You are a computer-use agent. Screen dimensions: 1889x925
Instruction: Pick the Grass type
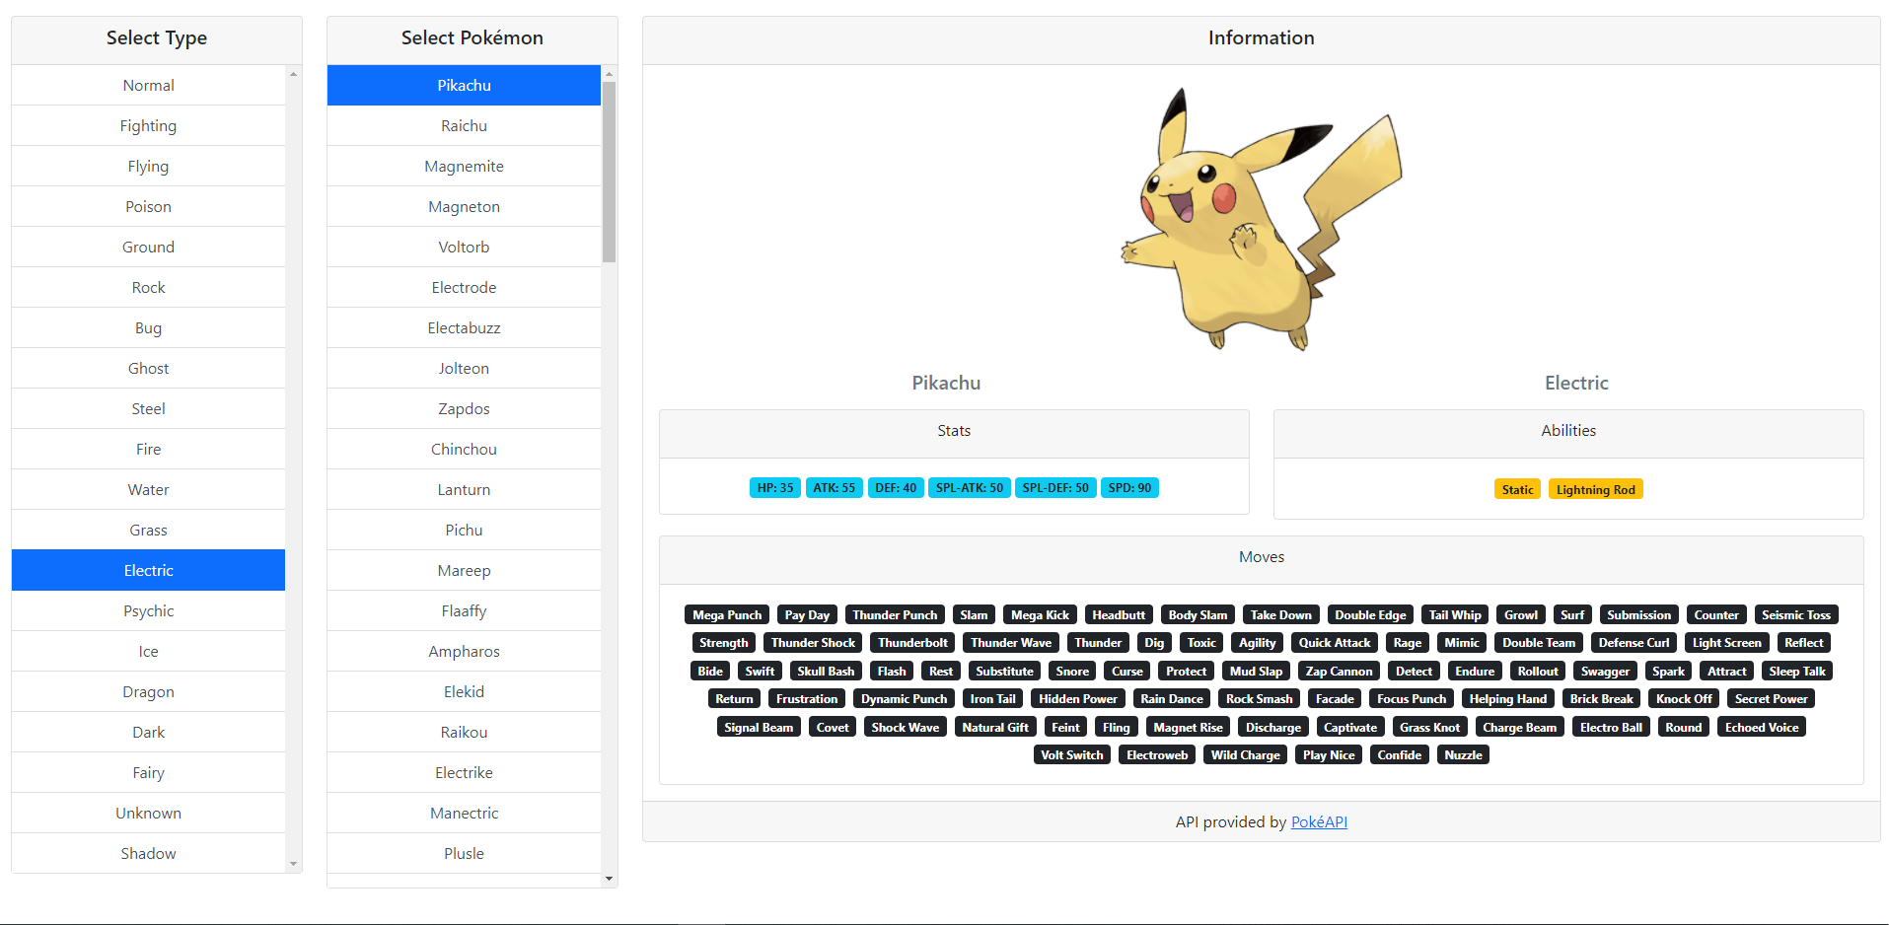click(148, 530)
